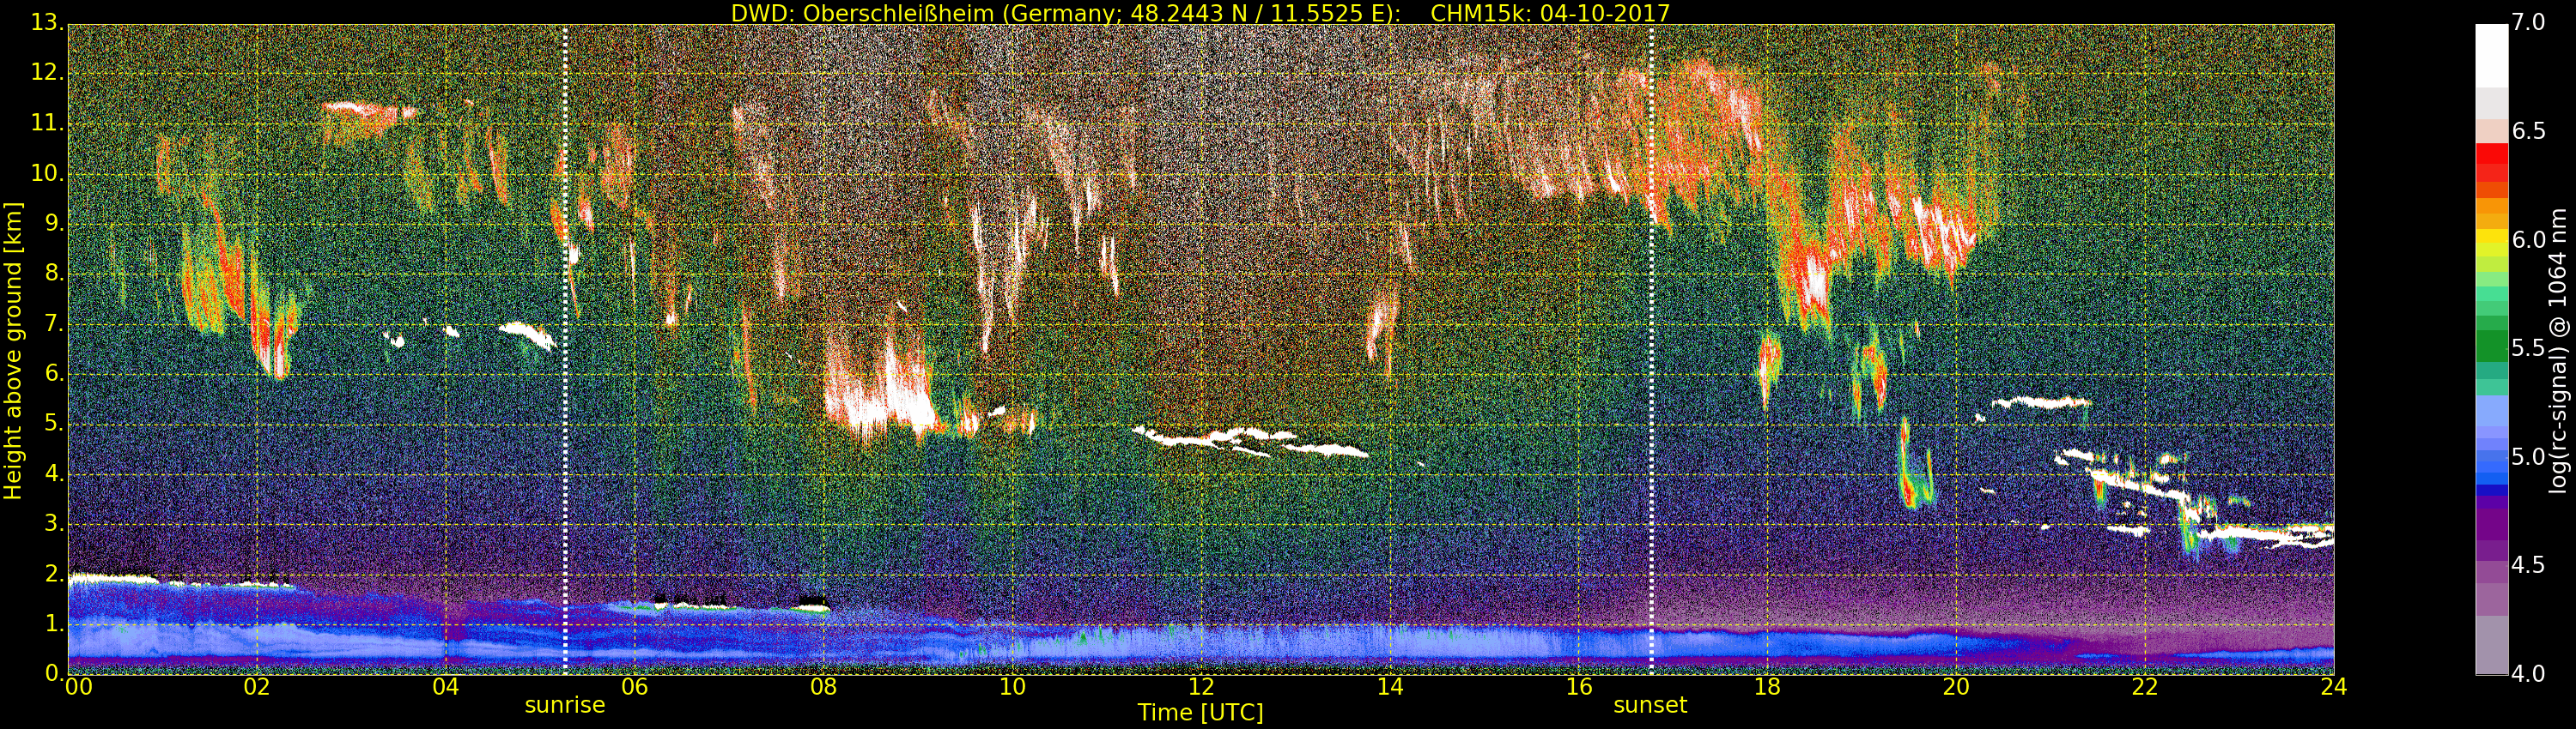Click the time axis tick label 20
Viewport: 2576px width, 729px height.
(1956, 687)
